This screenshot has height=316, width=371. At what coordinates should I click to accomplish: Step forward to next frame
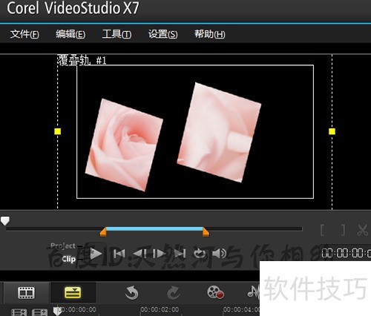160,254
